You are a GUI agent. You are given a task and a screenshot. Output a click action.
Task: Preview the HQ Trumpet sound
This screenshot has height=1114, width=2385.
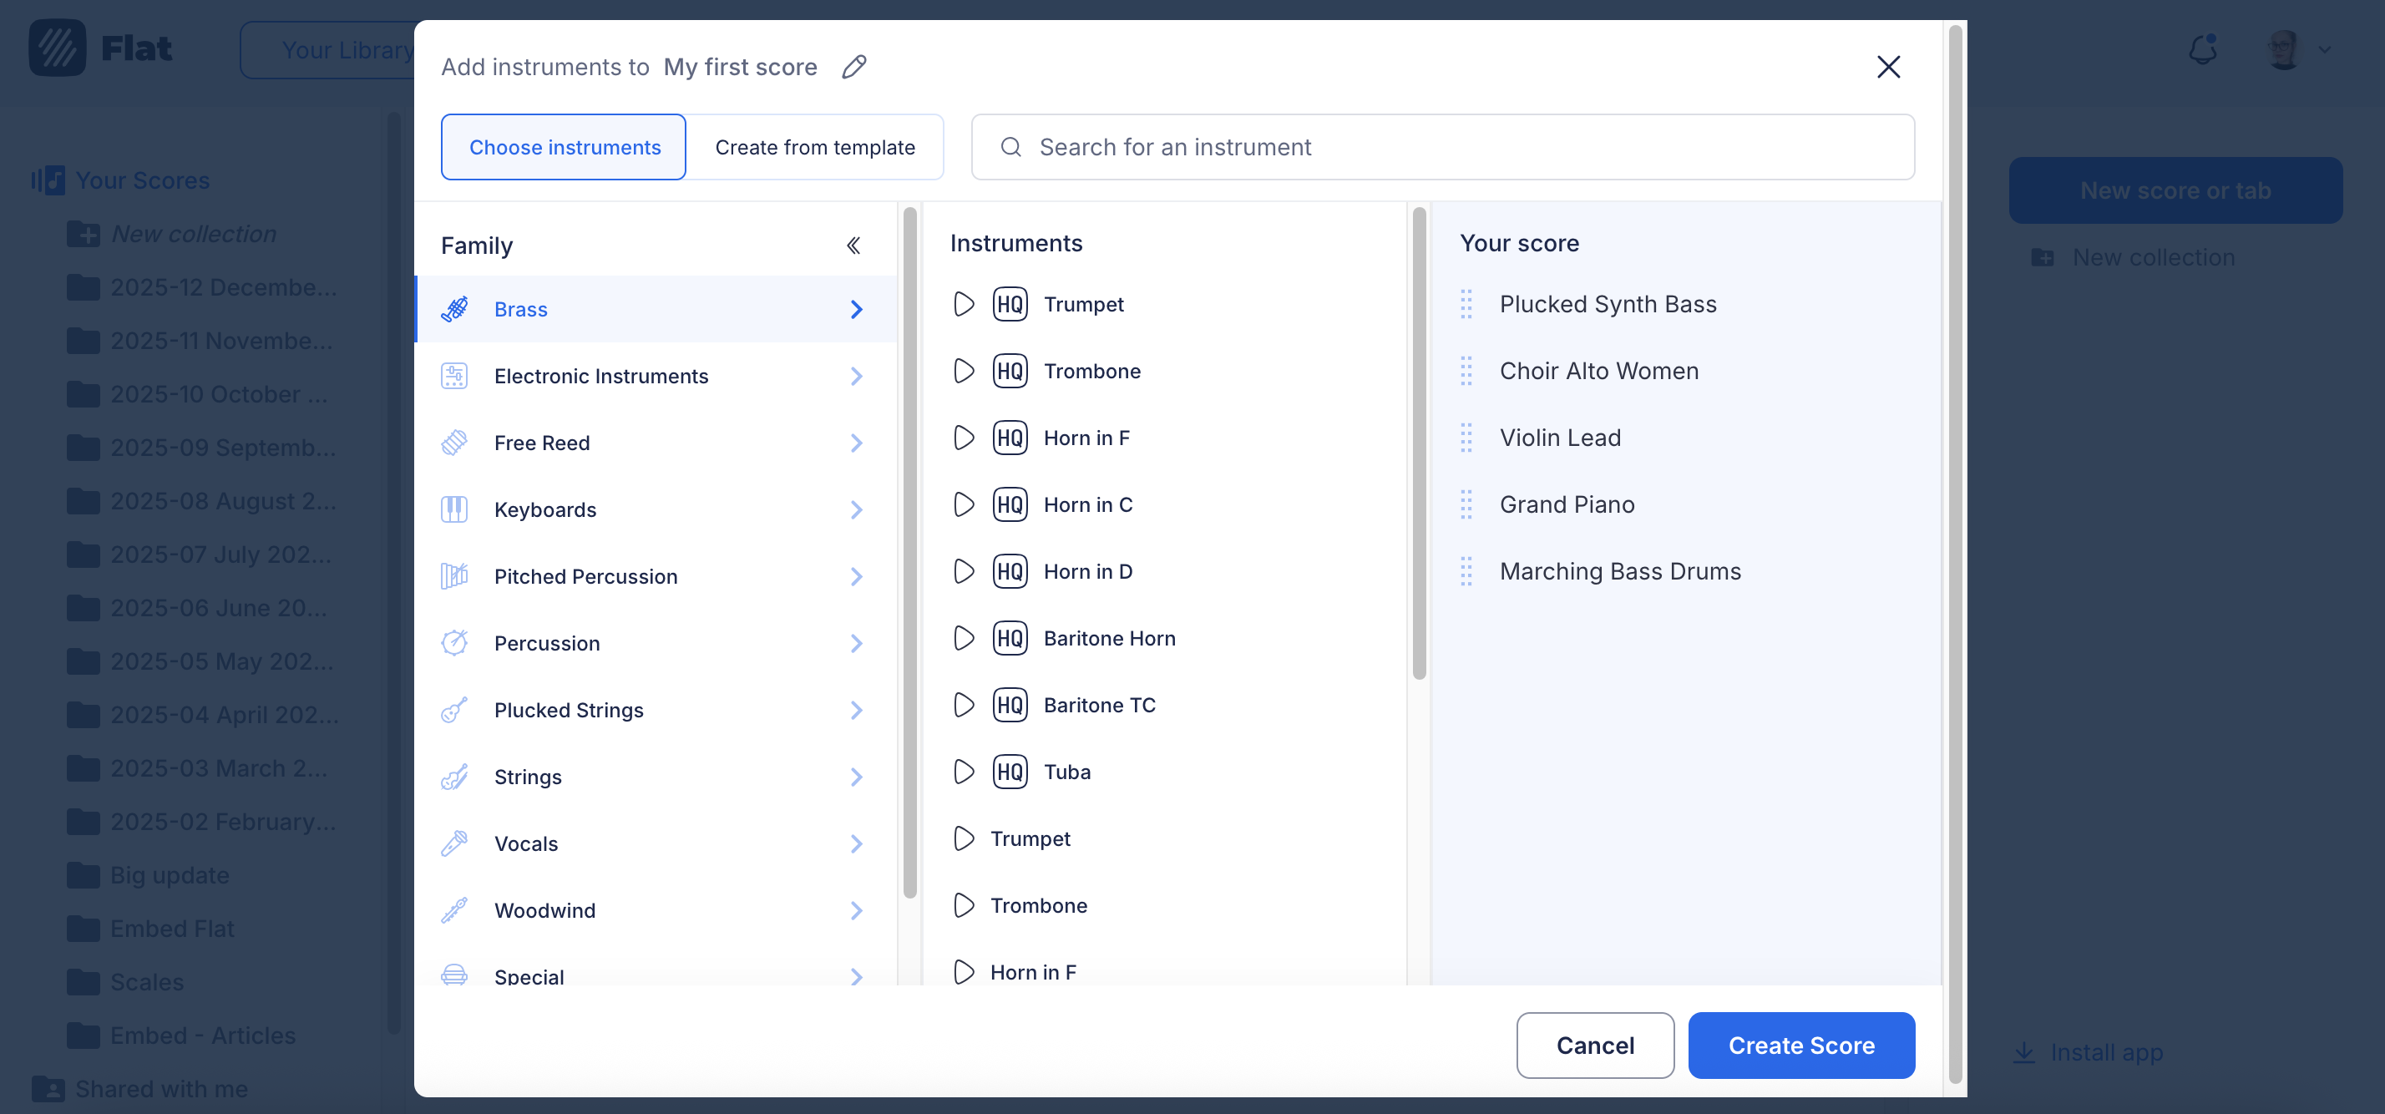pos(963,304)
